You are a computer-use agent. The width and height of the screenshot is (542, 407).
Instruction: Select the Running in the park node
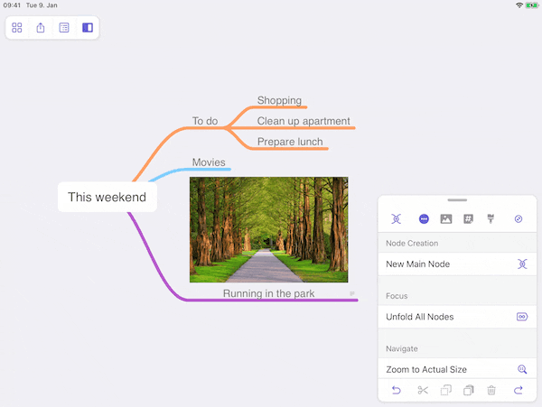268,293
